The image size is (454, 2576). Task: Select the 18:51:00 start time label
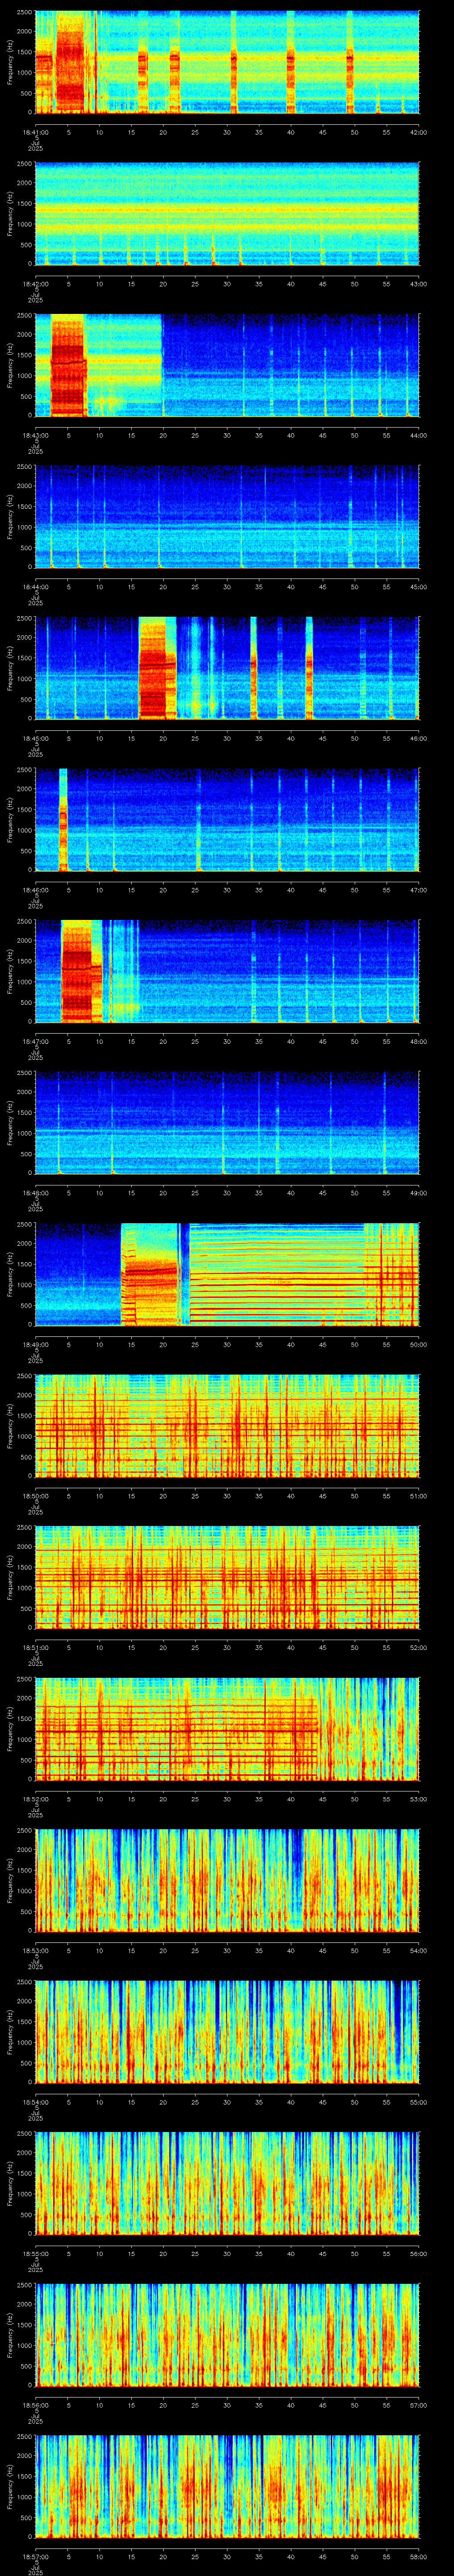(x=35, y=1647)
